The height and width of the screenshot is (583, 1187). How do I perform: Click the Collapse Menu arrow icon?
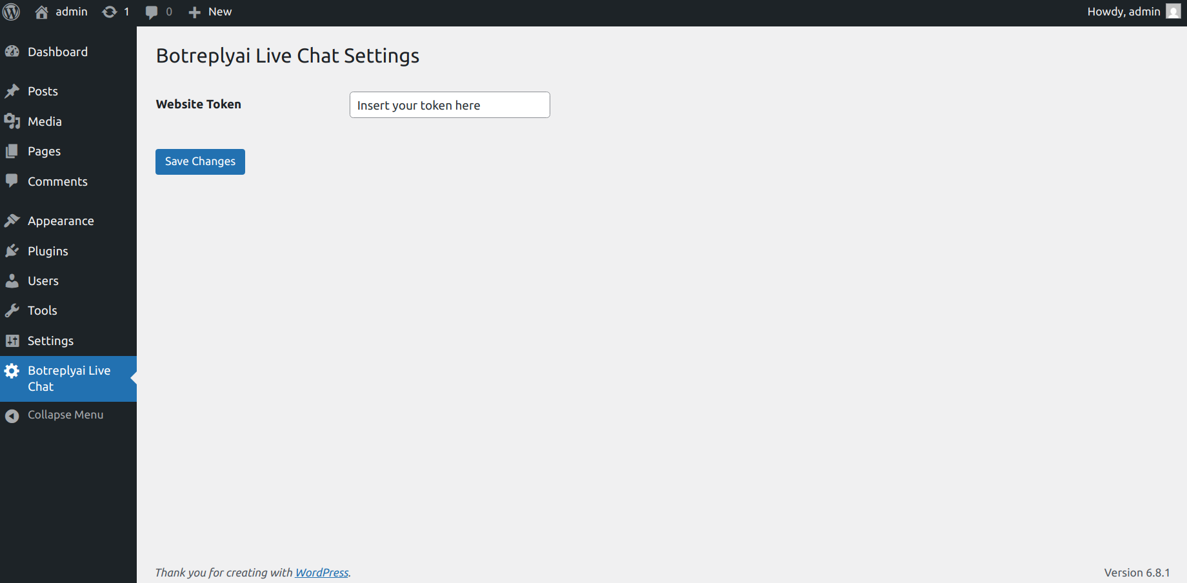pyautogui.click(x=12, y=416)
